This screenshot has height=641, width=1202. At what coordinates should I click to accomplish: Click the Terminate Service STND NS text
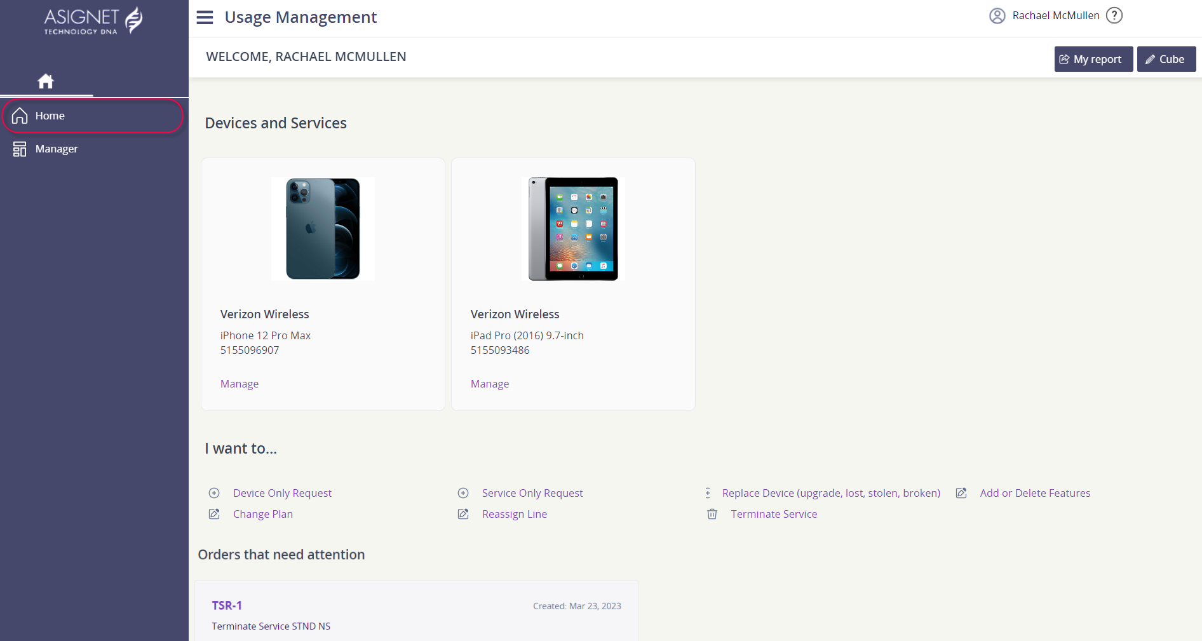click(x=271, y=626)
